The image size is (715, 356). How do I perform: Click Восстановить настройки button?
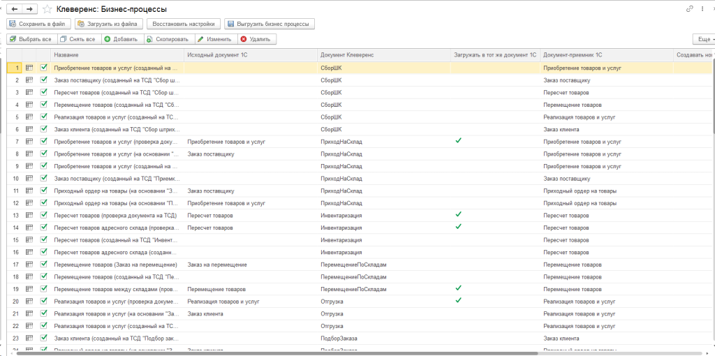pos(184,24)
